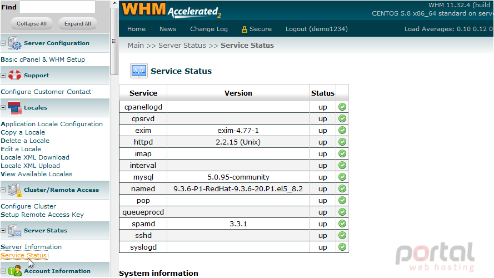Click the green check icon for mysql
The height and width of the screenshot is (278, 494).
(x=342, y=177)
